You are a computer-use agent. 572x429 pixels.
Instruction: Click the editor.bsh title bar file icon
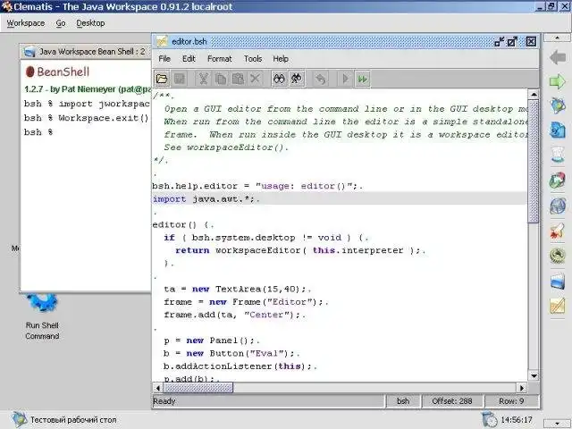(162, 42)
